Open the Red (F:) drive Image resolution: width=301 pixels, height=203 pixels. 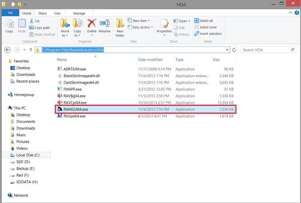pyautogui.click(x=20, y=175)
